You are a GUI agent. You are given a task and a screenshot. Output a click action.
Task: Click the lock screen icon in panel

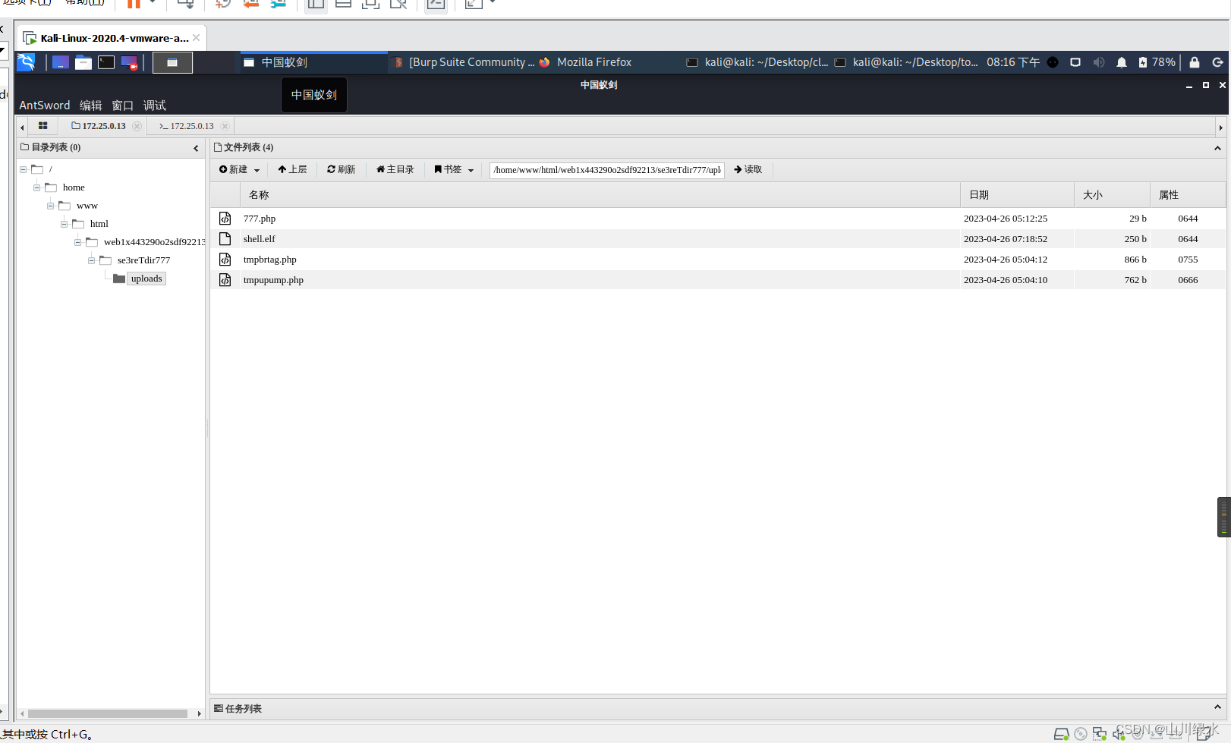click(x=1195, y=62)
